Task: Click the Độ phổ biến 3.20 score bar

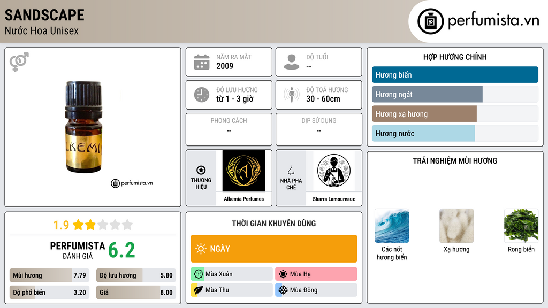Action: [49, 292]
